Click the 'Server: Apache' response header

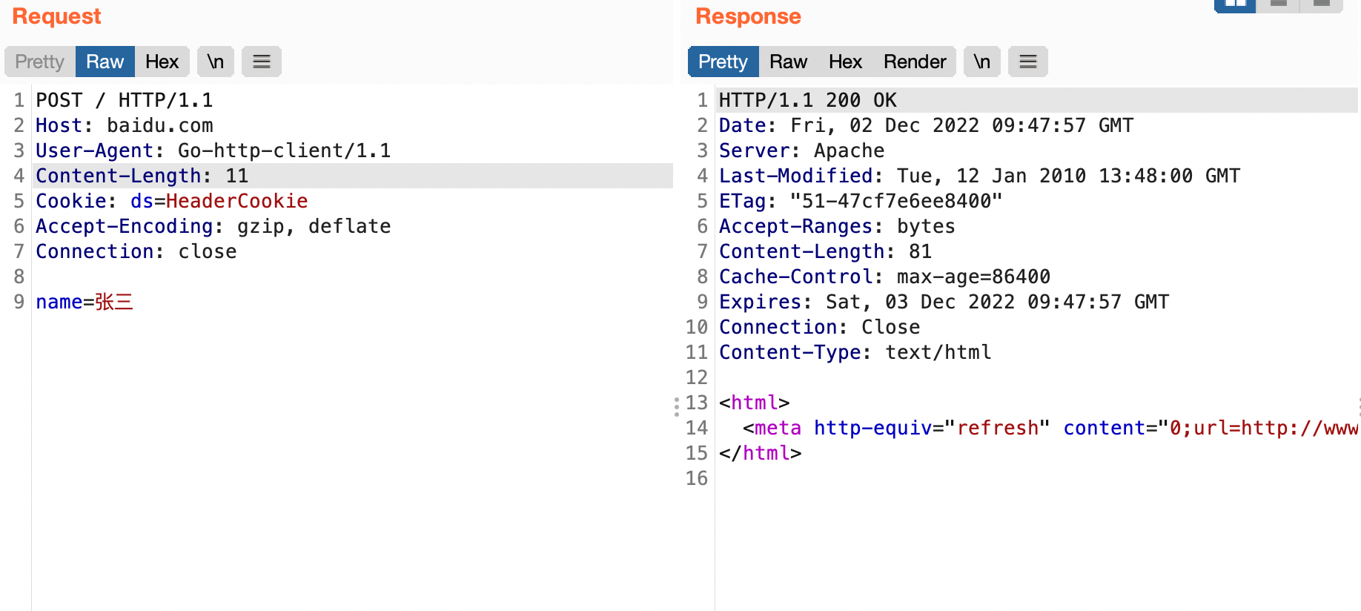pyautogui.click(x=802, y=151)
